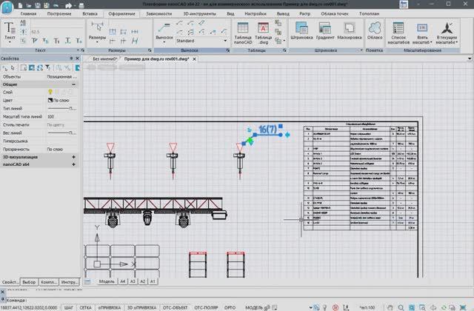
Task: Click the Тип линий linetype preview value
Action: pos(61,108)
